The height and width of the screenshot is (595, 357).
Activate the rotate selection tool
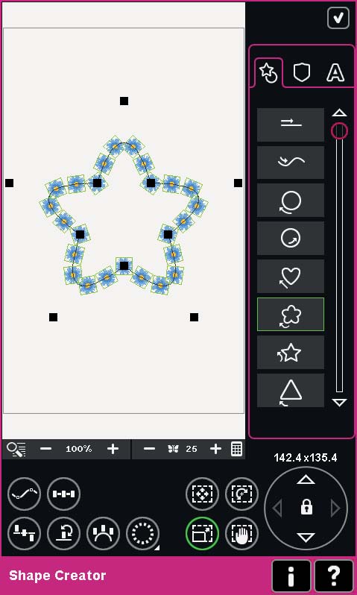pyautogui.click(x=241, y=494)
